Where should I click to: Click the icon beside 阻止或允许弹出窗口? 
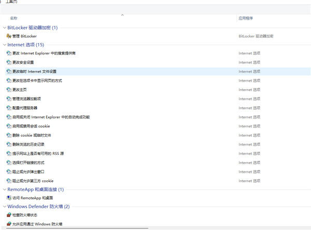point(9,171)
